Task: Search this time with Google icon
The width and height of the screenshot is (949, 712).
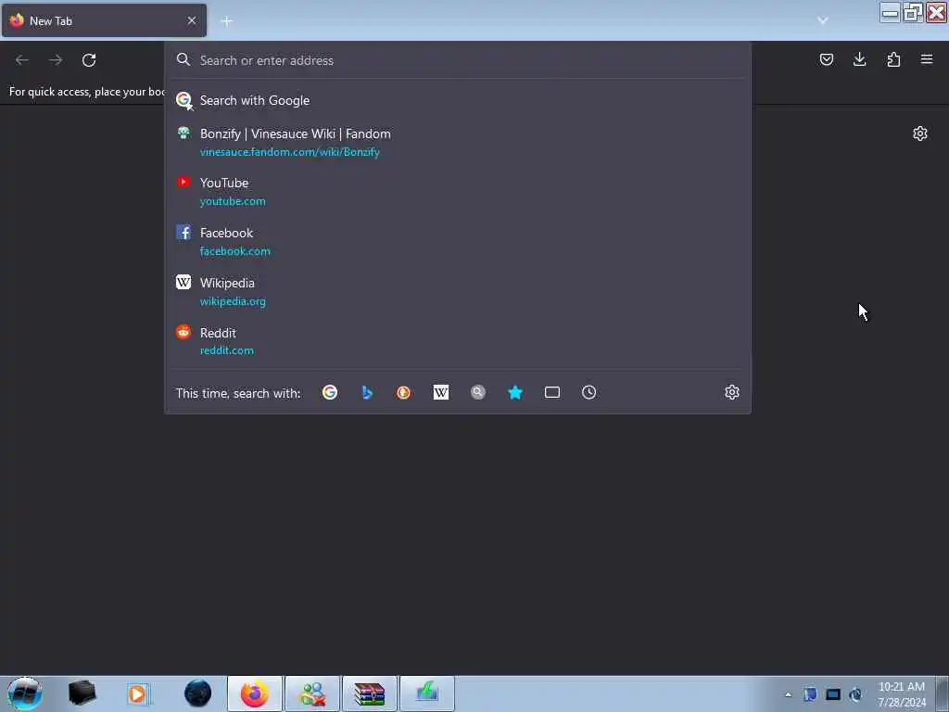Action: (330, 392)
